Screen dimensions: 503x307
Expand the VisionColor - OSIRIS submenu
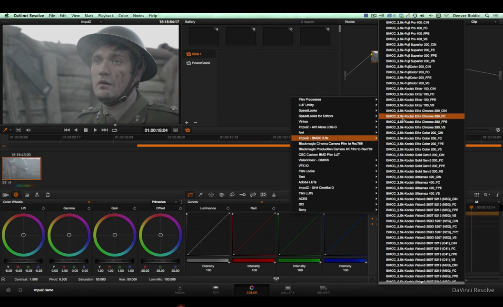click(x=335, y=160)
